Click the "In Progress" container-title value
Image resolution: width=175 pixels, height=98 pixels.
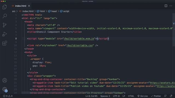coord(95,93)
